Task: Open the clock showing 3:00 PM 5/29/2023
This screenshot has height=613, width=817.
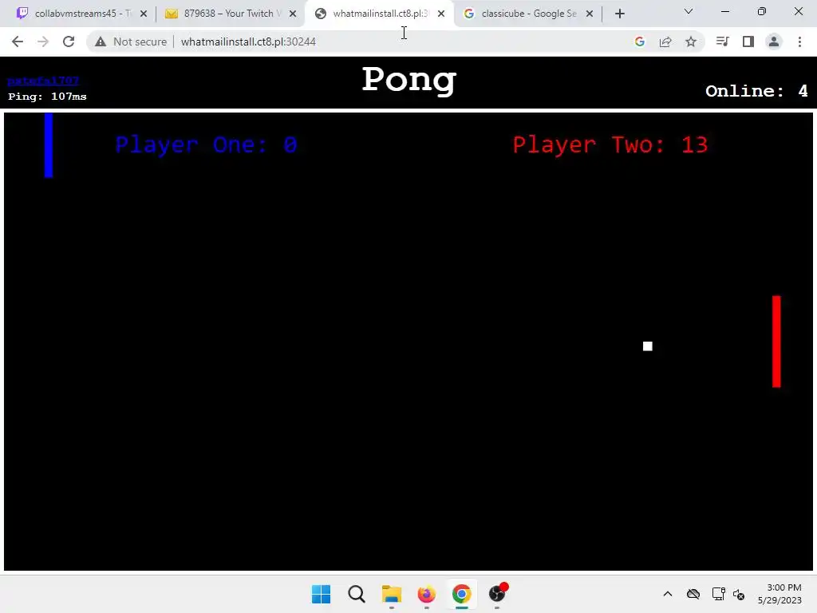Action: [780, 594]
